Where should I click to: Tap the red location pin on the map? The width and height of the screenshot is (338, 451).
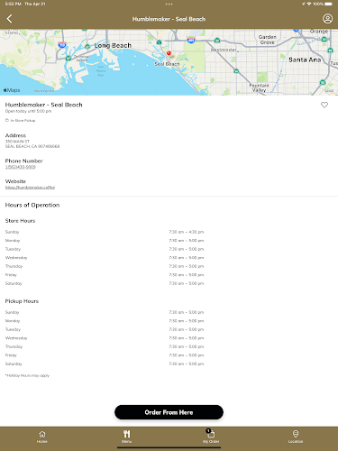coord(169,53)
